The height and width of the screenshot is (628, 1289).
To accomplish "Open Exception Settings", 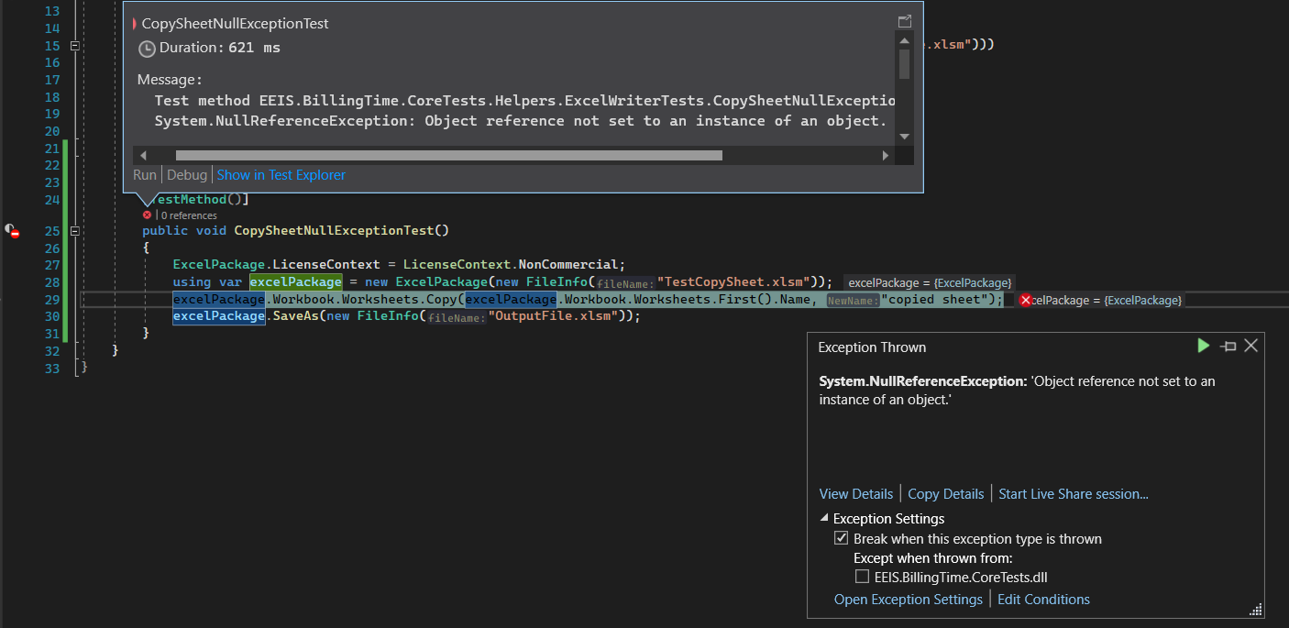I will (x=908, y=599).
